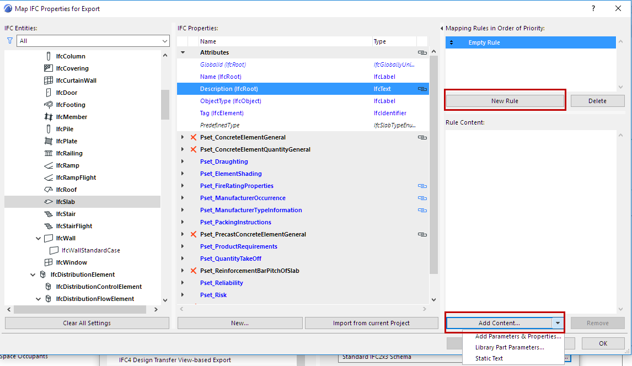
Task: Click the IfcStairFlight entity icon
Action: coord(49,226)
